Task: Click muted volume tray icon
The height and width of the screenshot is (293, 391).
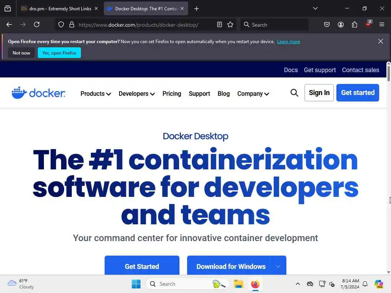Action: pos(332,284)
